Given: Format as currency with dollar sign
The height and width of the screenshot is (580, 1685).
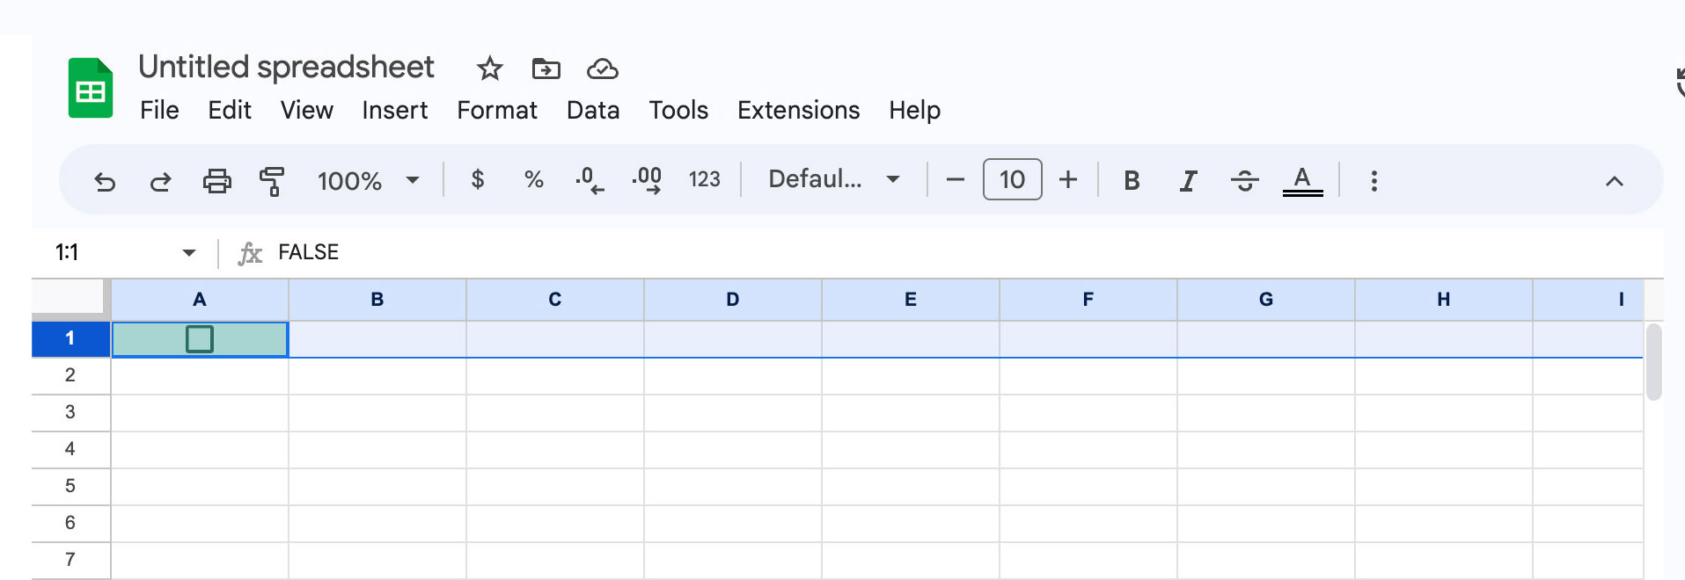Looking at the screenshot, I should click(x=478, y=180).
